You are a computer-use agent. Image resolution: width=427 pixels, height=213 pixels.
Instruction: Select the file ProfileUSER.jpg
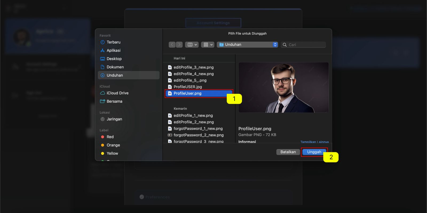click(188, 87)
